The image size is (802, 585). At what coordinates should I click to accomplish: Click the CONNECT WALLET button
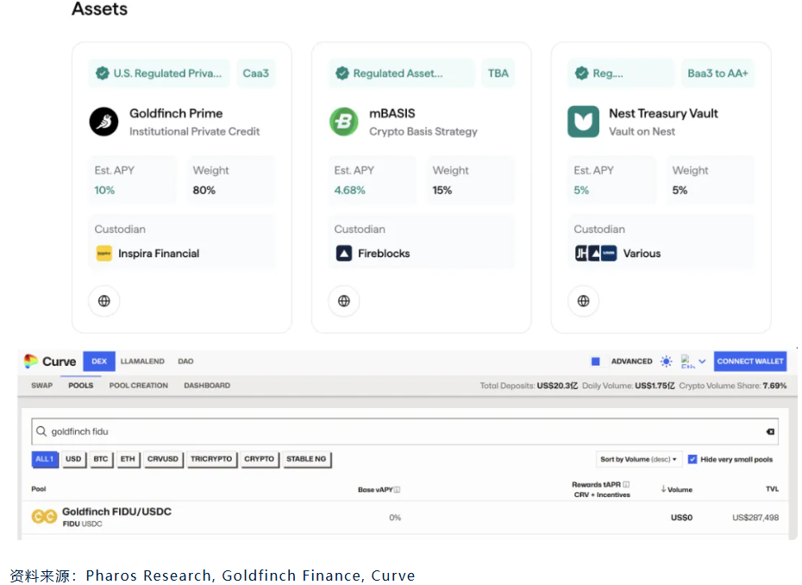pyautogui.click(x=749, y=362)
